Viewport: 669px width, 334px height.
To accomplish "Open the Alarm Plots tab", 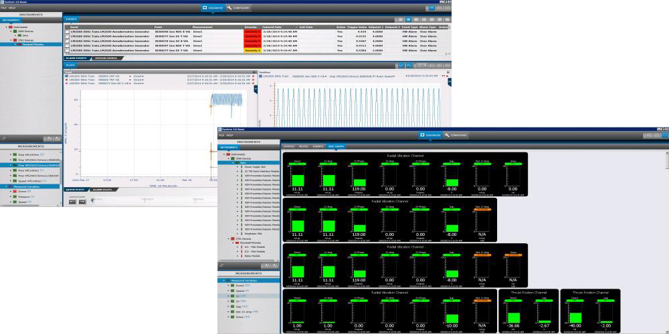I will tap(101, 190).
